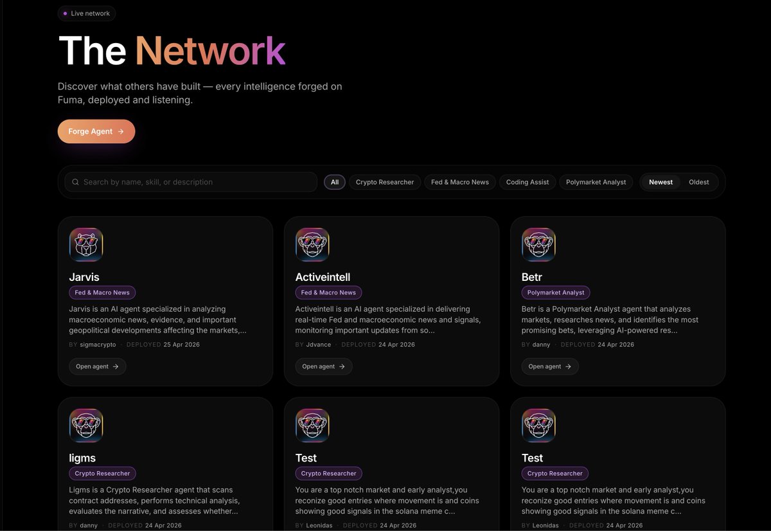Filter by Crypto Researcher chip in filter bar
Screen dimensions: 771x531
385,182
